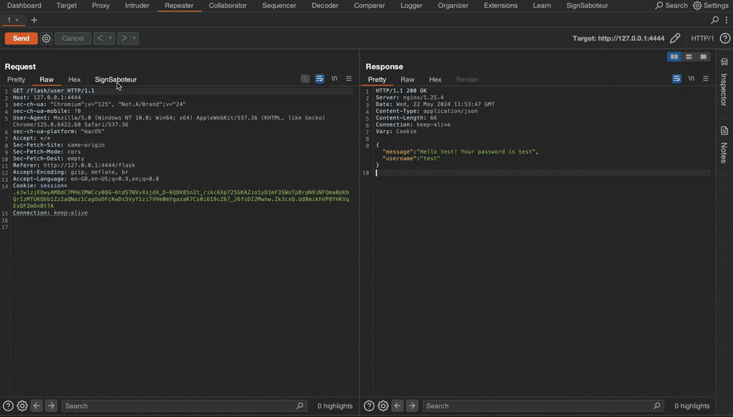Focus the Request panel search field
This screenshot has width=733, height=417.
tap(184, 406)
